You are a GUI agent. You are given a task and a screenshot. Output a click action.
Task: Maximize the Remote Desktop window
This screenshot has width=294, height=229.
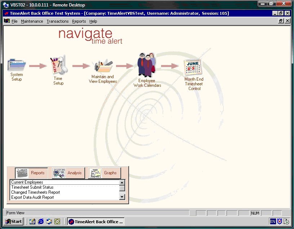[271, 3]
